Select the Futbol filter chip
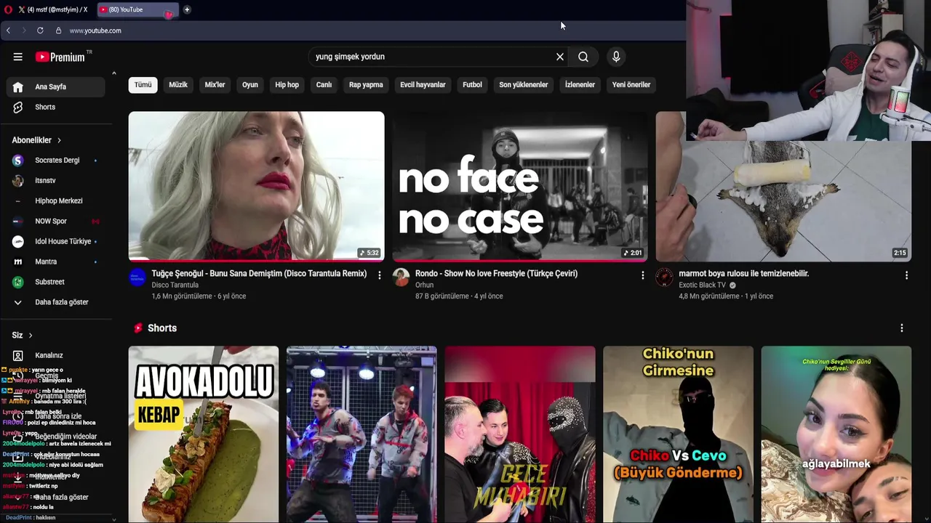Image resolution: width=931 pixels, height=523 pixels. [472, 85]
